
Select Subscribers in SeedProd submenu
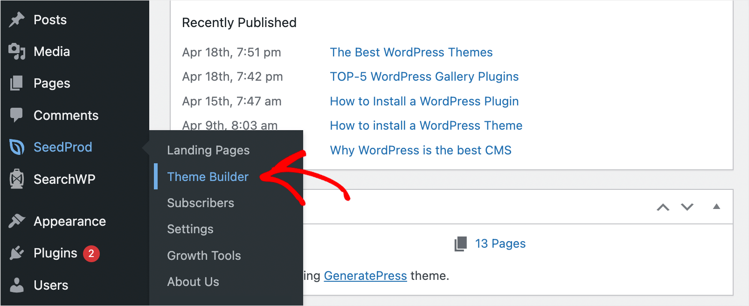coord(201,203)
